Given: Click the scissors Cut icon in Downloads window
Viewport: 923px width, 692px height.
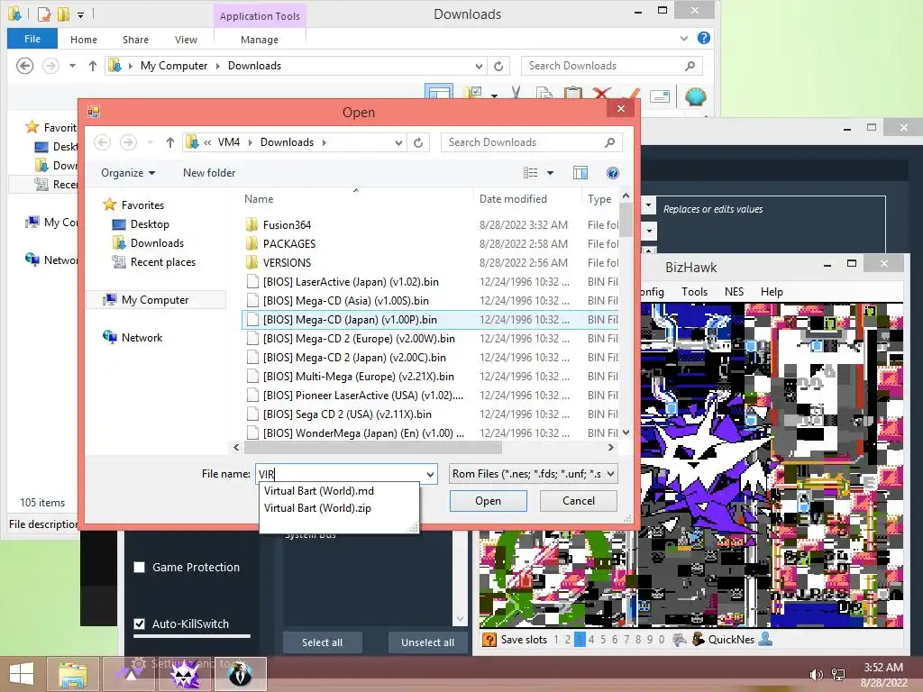Looking at the screenshot, I should point(516,94).
